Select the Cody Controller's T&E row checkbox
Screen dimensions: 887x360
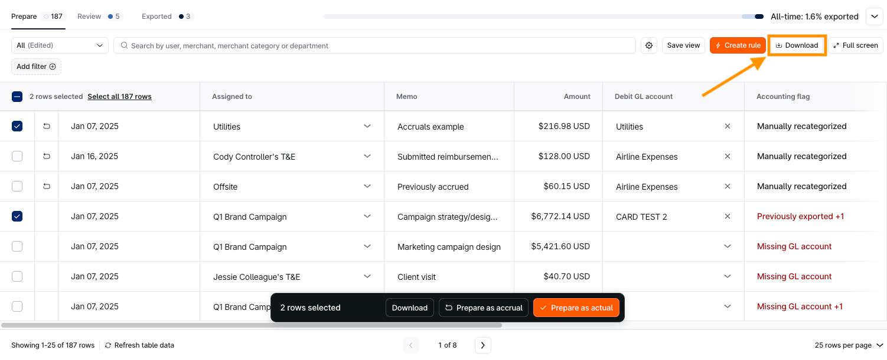click(17, 156)
